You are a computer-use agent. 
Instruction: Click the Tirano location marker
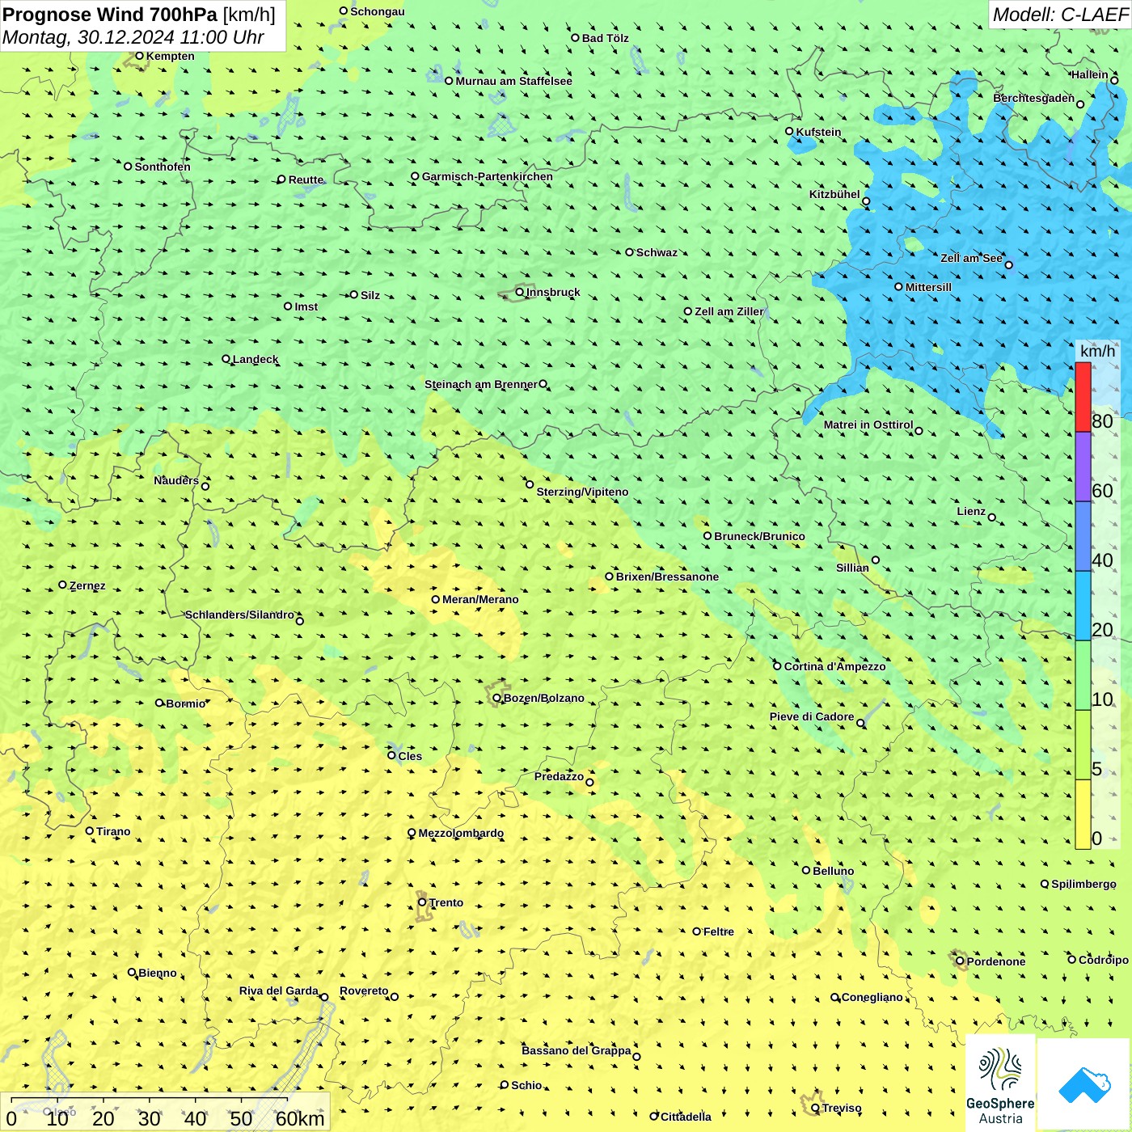pyautogui.click(x=90, y=830)
